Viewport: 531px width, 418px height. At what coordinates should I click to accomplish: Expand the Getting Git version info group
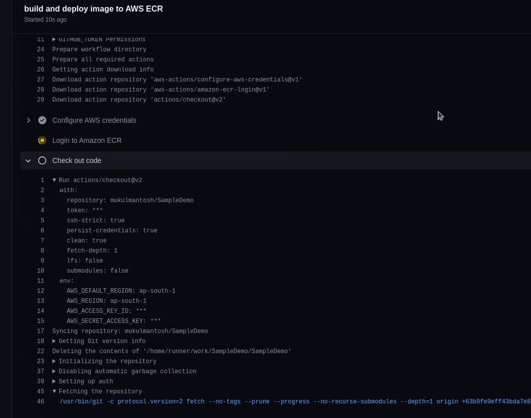tap(54, 341)
